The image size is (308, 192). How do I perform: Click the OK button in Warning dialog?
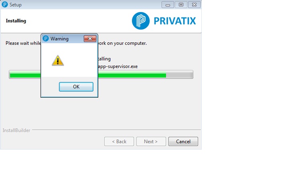click(x=76, y=87)
